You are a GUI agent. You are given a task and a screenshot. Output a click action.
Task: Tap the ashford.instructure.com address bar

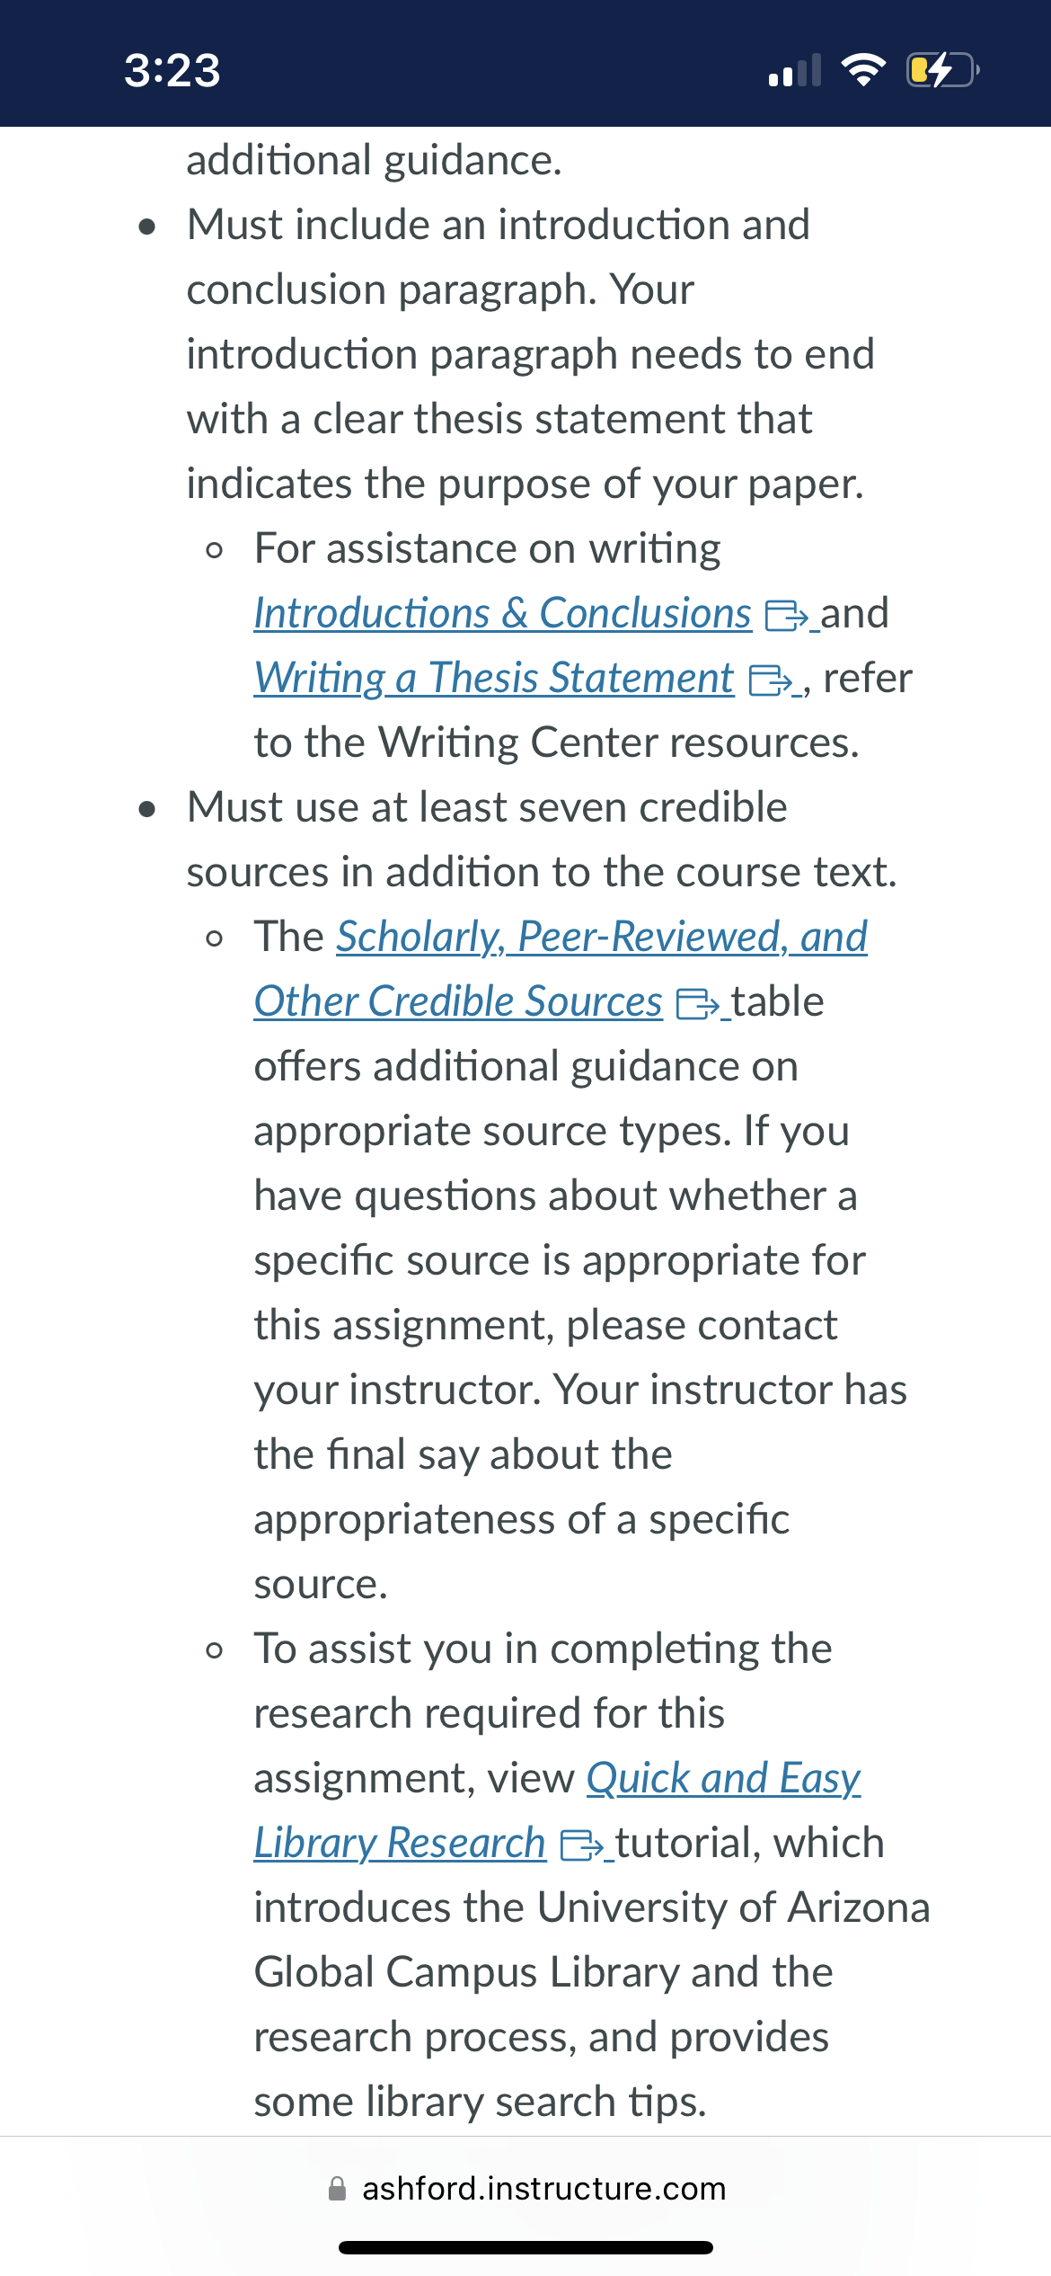(526, 2188)
